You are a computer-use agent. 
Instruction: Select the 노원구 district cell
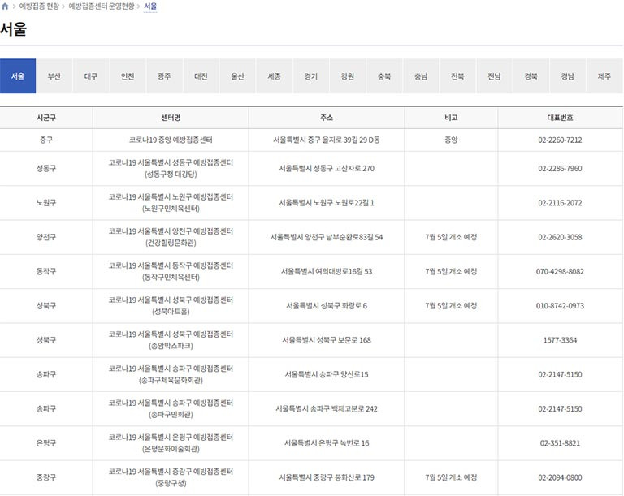click(x=46, y=203)
